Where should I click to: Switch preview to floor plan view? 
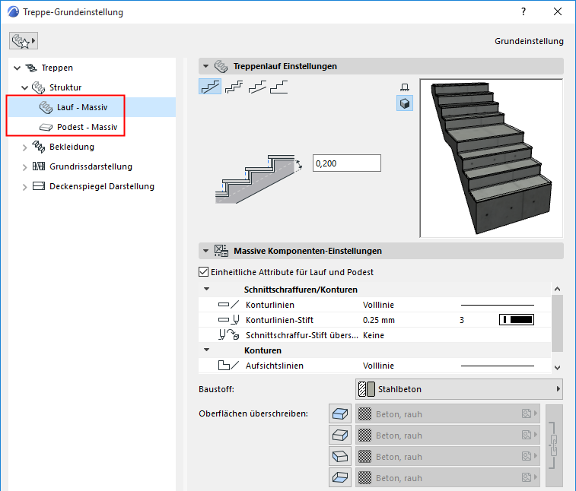405,87
